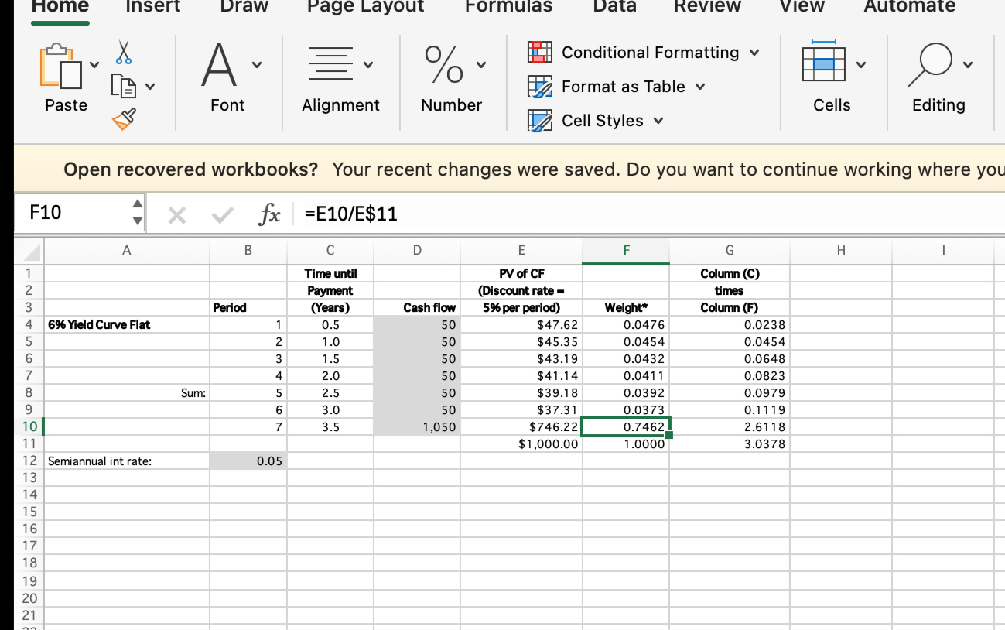The height and width of the screenshot is (630, 1005).
Task: Click the 'Sum:' label cell
Action: tap(126, 392)
